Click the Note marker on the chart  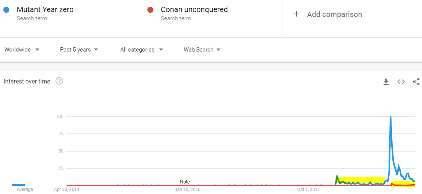[185, 182]
